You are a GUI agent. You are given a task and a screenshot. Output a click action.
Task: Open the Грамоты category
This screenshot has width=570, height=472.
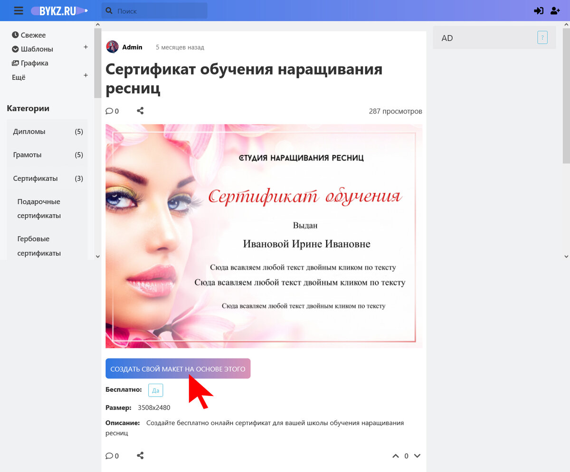click(26, 154)
